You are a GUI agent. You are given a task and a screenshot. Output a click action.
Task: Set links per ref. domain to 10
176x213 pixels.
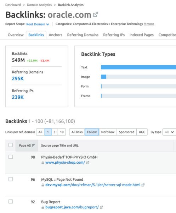62,132
